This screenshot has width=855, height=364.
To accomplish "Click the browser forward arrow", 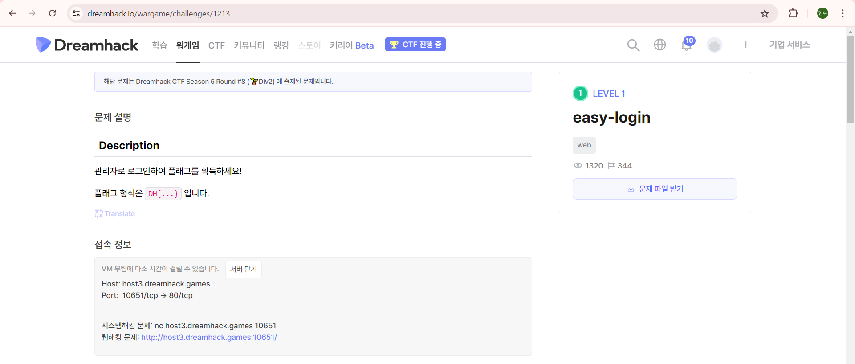I will (x=32, y=13).
